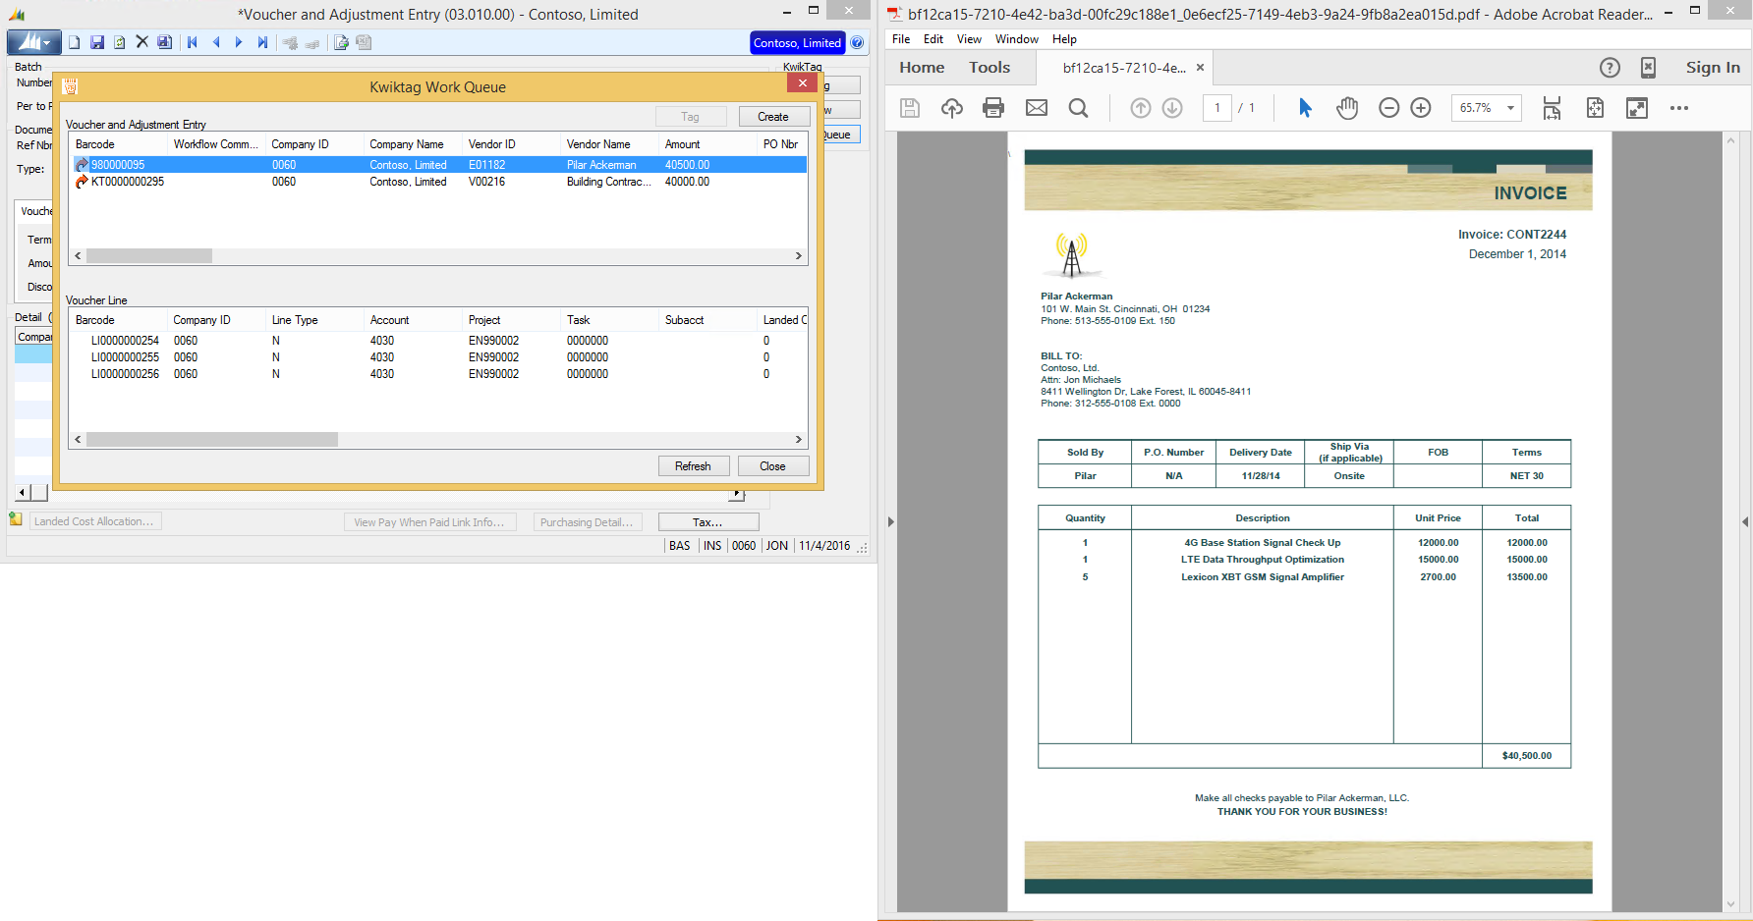Image resolution: width=1753 pixels, height=921 pixels.
Task: Click the Tax... button
Action: click(707, 522)
